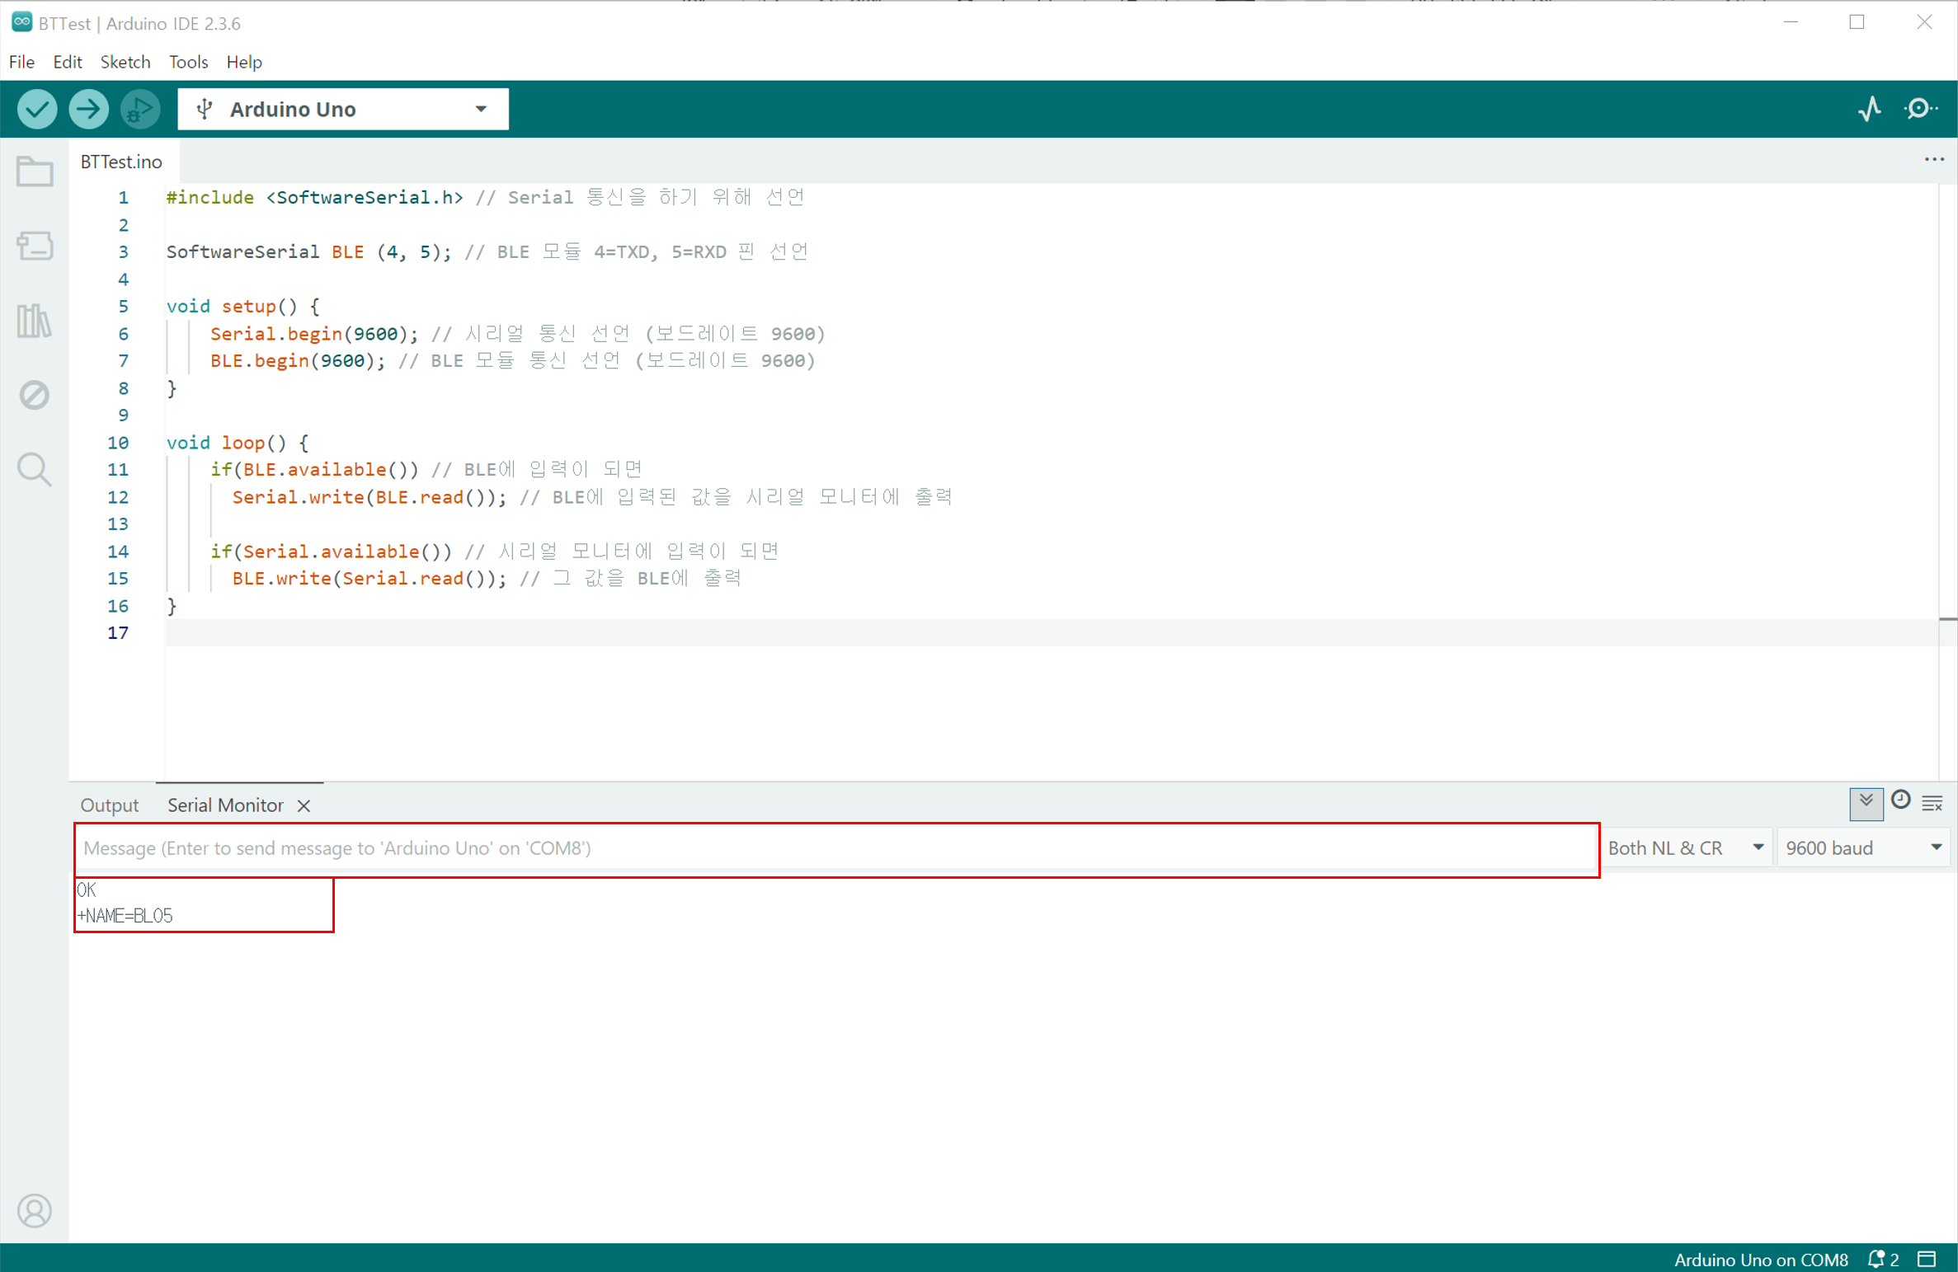The height and width of the screenshot is (1272, 1958).
Task: Clear Serial Monitor output button
Action: tap(1932, 803)
